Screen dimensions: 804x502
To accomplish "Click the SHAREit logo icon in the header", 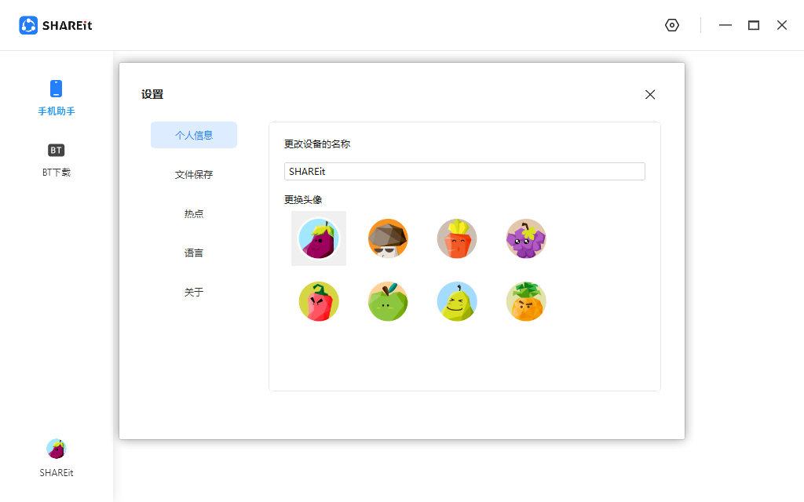I will pyautogui.click(x=28, y=25).
